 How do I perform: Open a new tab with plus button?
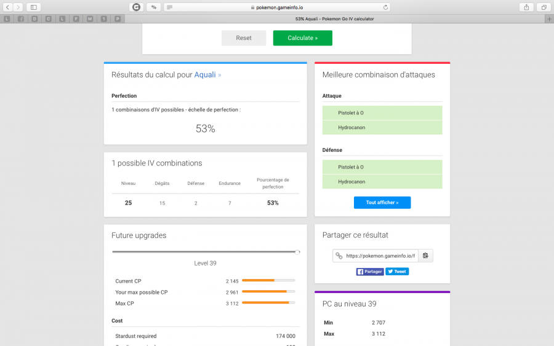pos(549,19)
